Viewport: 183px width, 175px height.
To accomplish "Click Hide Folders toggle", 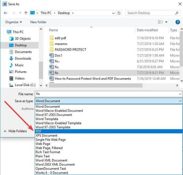I will click(15, 131).
